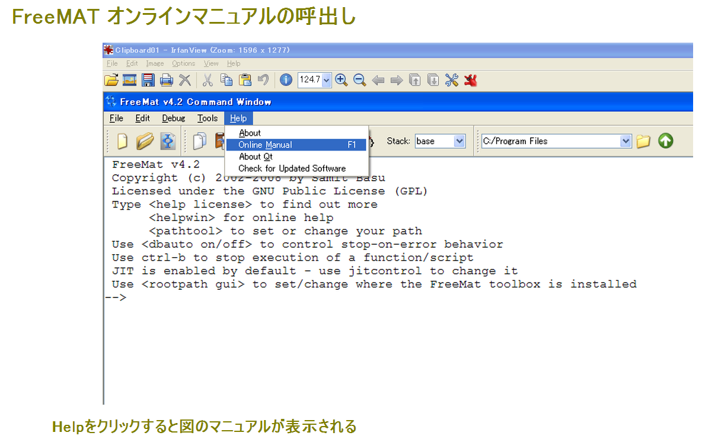
Task: Select About in the Help menu
Action: (296, 133)
